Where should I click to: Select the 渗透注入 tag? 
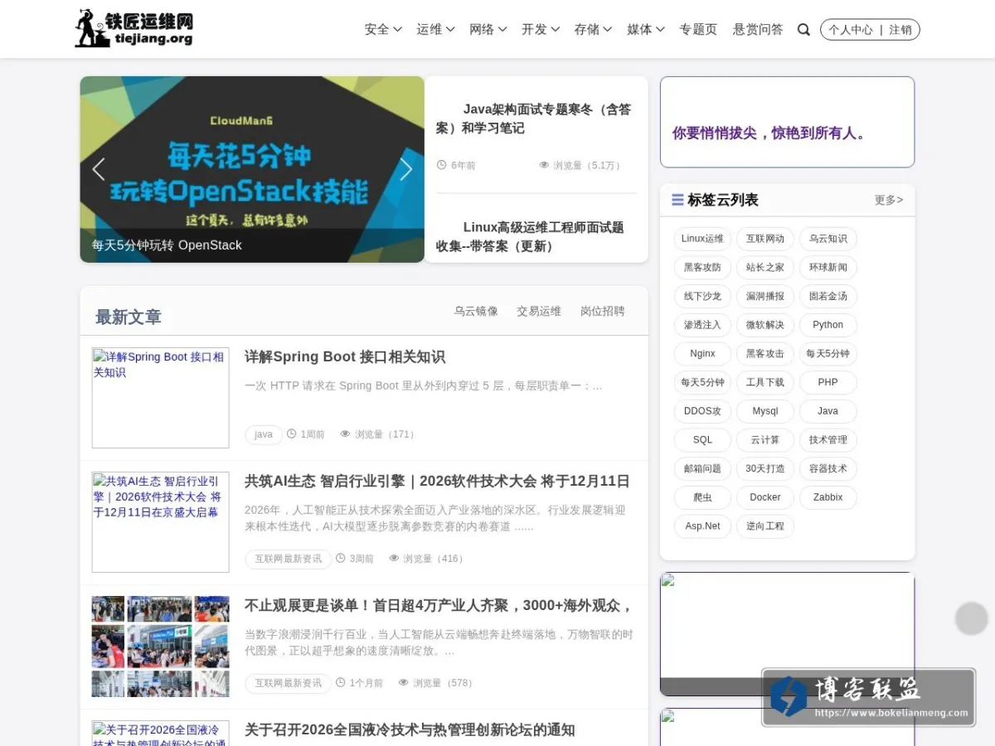coord(702,325)
